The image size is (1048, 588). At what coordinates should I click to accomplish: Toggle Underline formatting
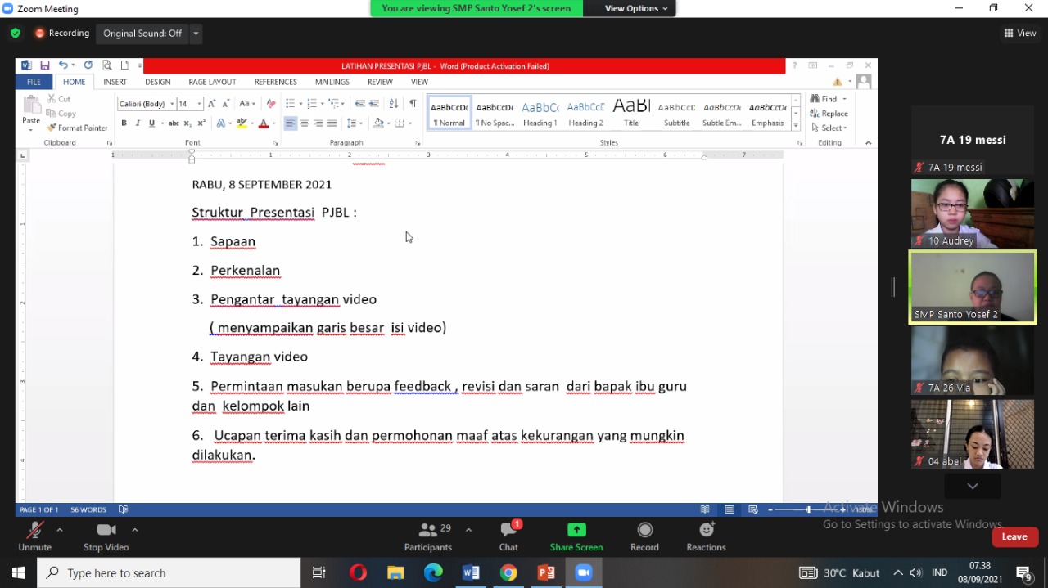click(151, 123)
